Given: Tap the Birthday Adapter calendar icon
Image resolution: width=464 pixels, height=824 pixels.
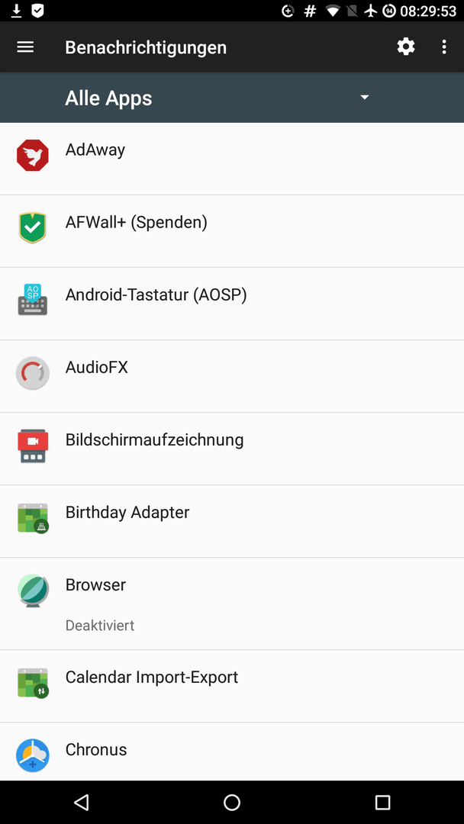Looking at the screenshot, I should coord(33,518).
